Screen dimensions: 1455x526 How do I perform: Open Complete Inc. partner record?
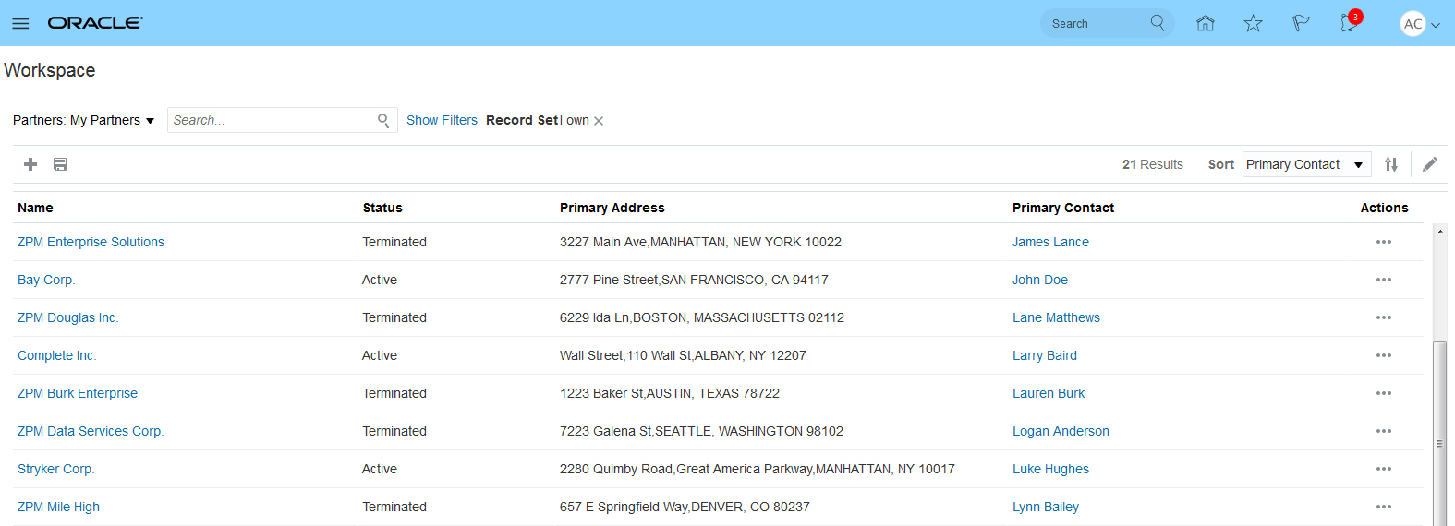57,355
